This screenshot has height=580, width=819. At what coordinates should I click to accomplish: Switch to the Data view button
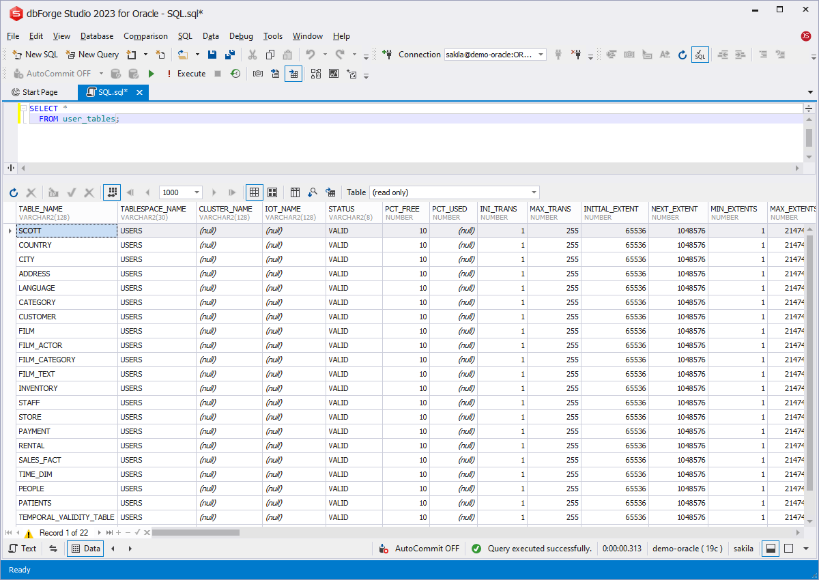85,548
